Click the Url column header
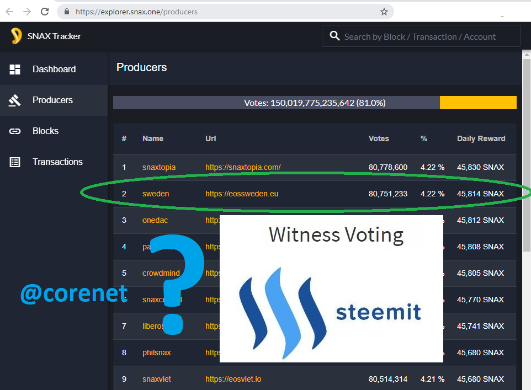Screen dimensions: 531x390 (x=210, y=139)
